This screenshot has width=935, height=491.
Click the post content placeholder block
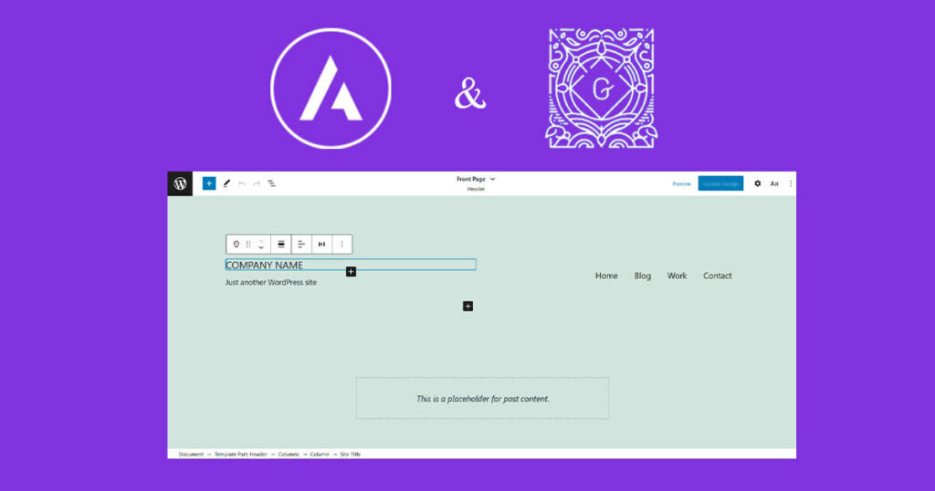(x=482, y=398)
